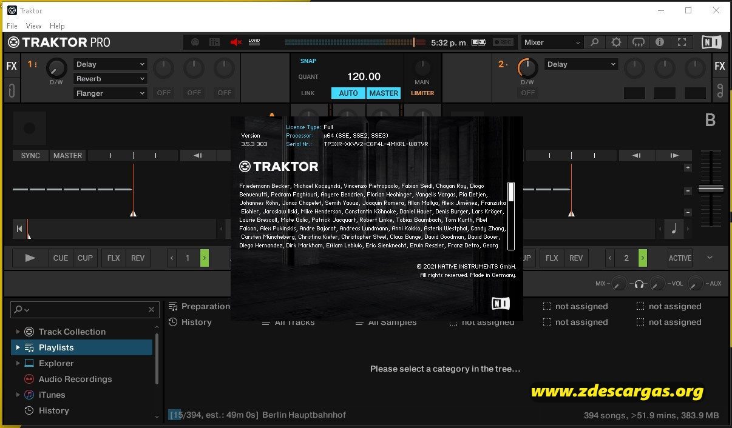Viewport: 732px width, 428px height.
Task: Open the FX unit 2 Delay dropdown
Action: click(581, 64)
